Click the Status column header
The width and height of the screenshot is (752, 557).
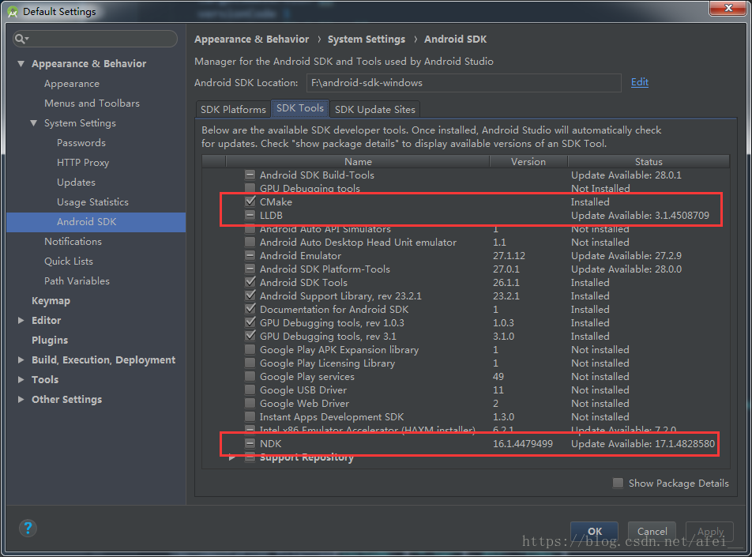click(x=649, y=162)
